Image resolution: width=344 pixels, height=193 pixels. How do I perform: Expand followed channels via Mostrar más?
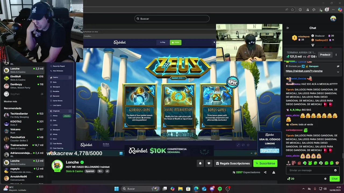click(10, 102)
